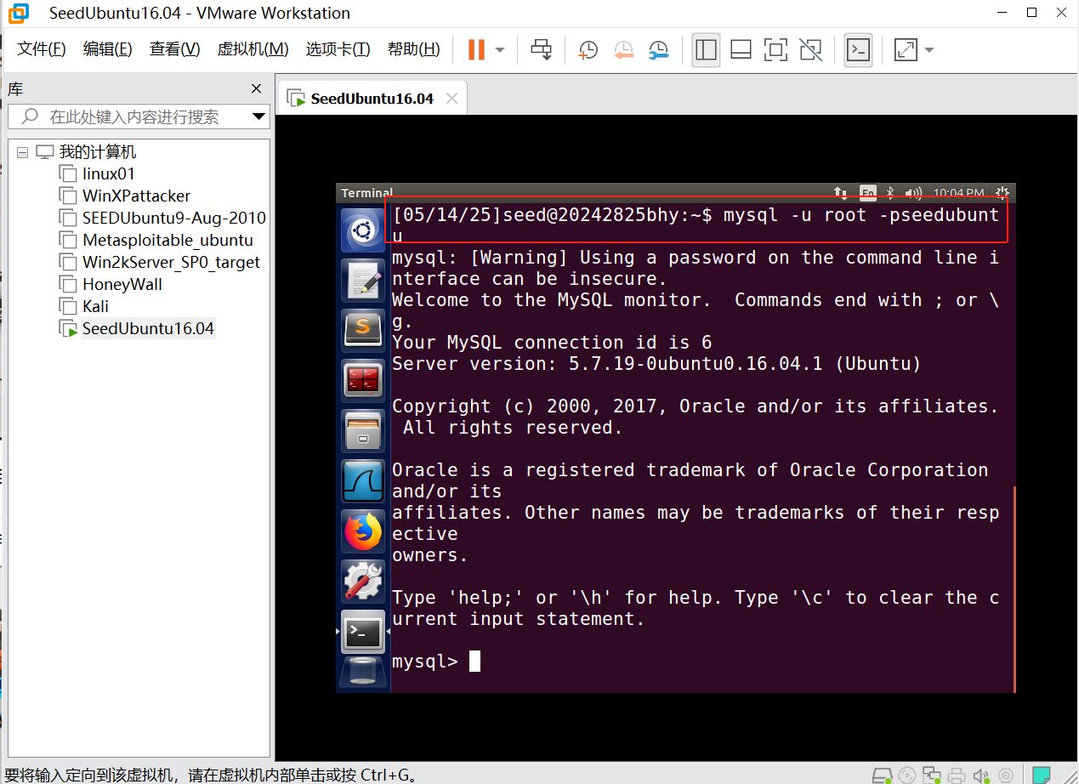Launch Terminator red terminal from launcher
The image size is (1079, 784).
(x=364, y=381)
